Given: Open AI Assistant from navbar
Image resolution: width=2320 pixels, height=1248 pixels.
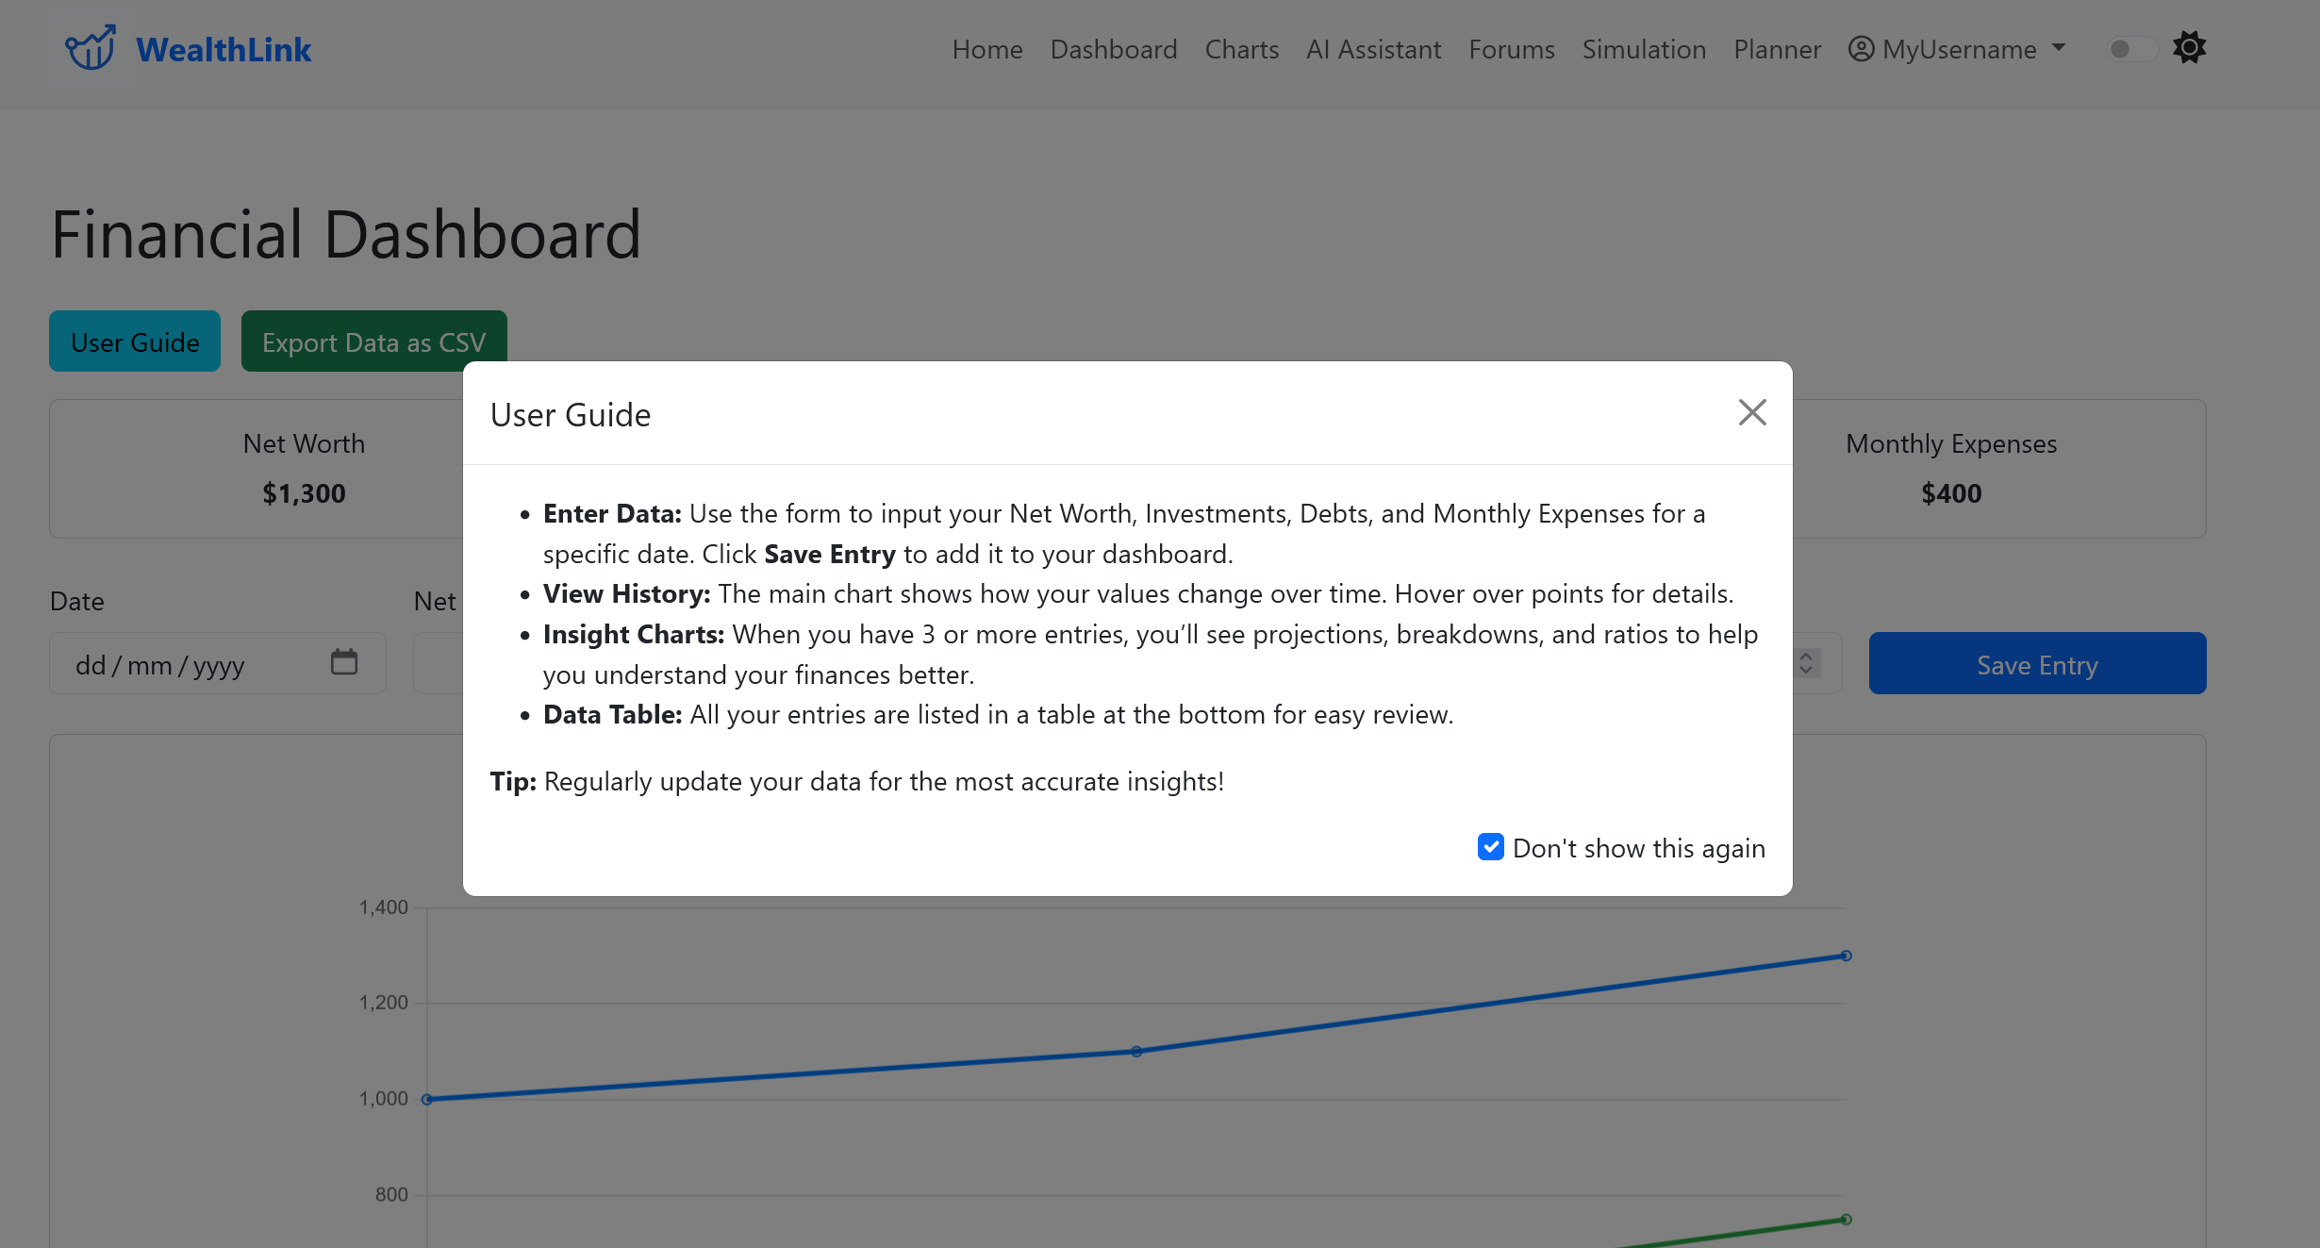Looking at the screenshot, I should (x=1373, y=49).
